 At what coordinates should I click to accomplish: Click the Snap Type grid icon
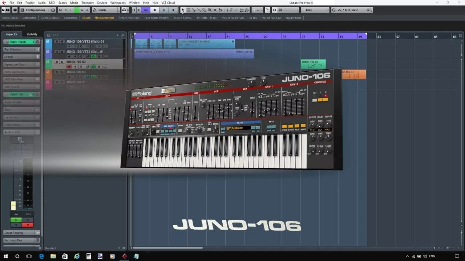pyautogui.click(x=280, y=10)
